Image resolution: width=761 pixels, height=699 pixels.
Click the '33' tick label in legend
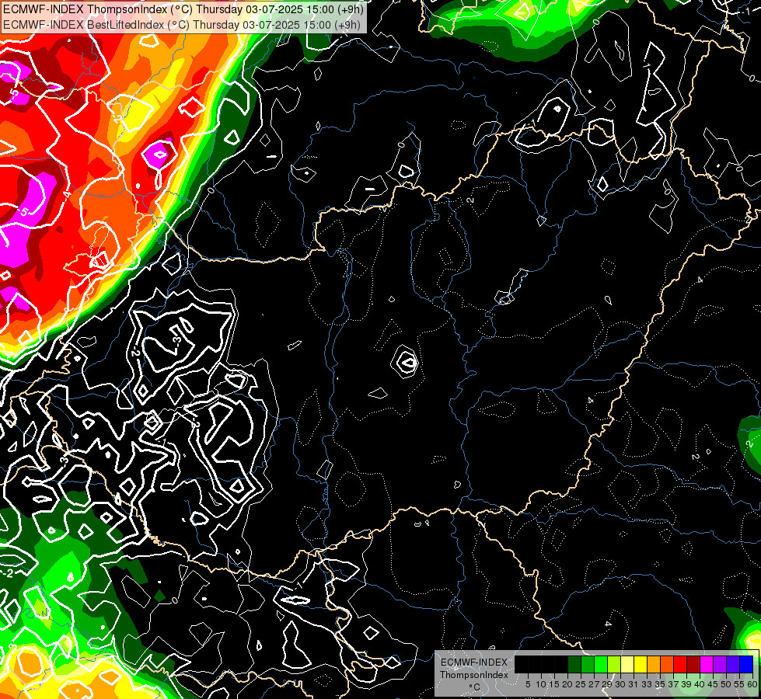pyautogui.click(x=647, y=684)
